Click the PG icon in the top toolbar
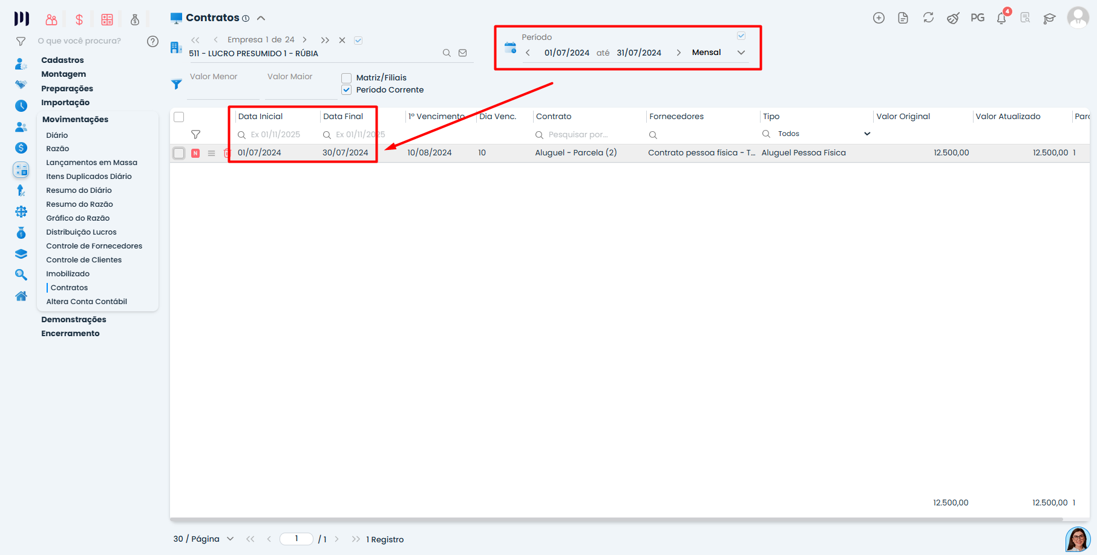Viewport: 1097px width, 555px height. [977, 18]
